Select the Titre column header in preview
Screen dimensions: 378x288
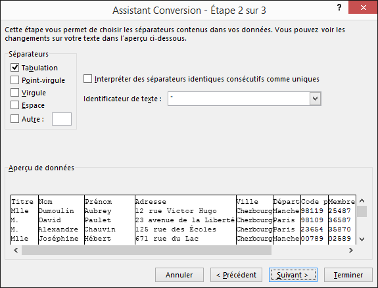pos(22,202)
